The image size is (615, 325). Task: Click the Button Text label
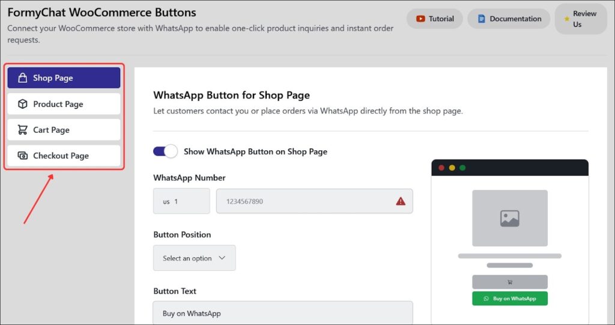[175, 291]
